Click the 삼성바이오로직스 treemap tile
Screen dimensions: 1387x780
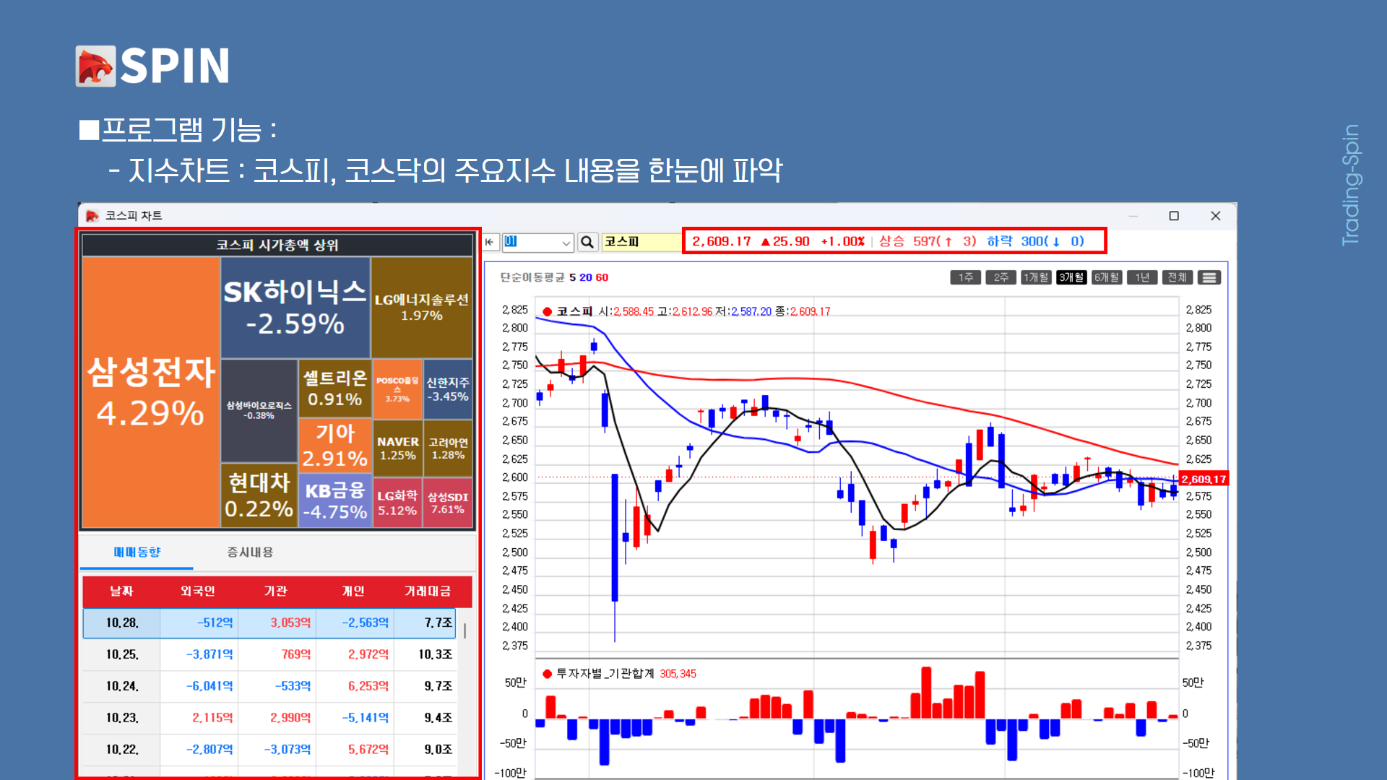click(x=259, y=410)
